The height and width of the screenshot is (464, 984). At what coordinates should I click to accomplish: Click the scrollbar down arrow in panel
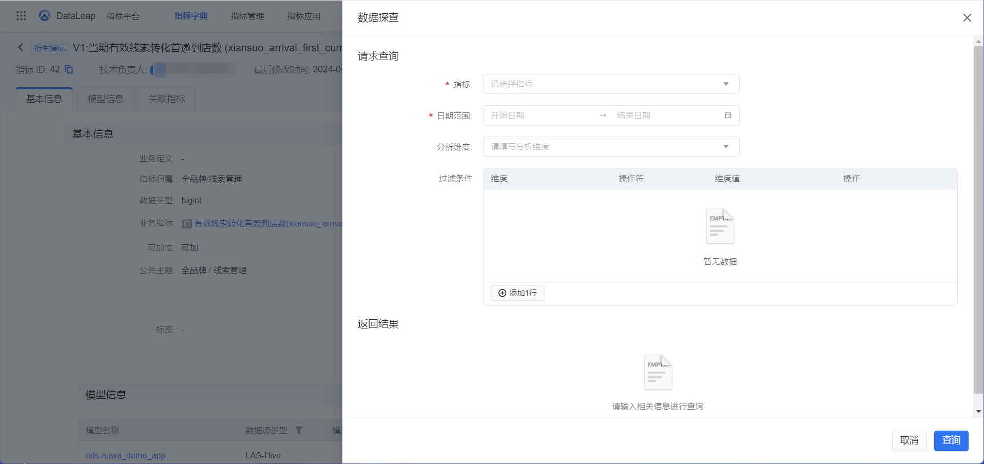(978, 411)
